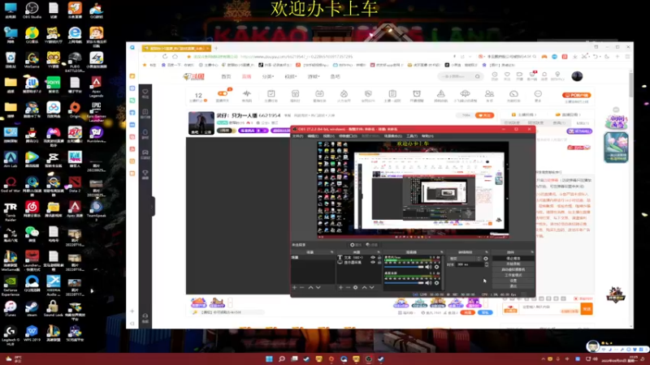The width and height of the screenshot is (650, 365).
Task: Mute the mic channel speaker icon in OBS
Action: point(428,267)
